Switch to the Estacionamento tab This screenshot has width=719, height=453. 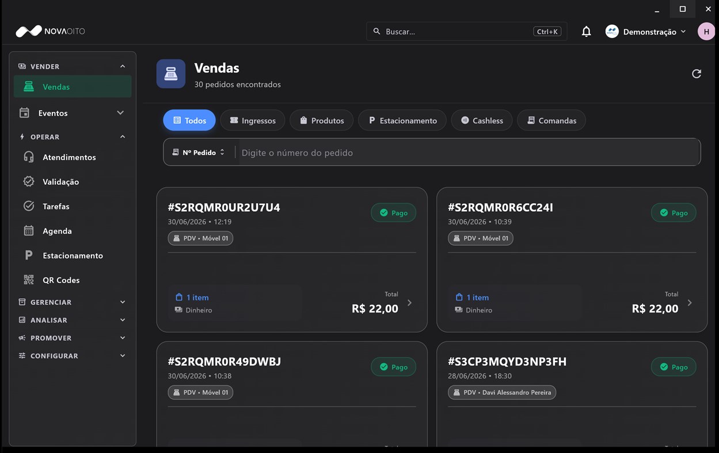402,120
